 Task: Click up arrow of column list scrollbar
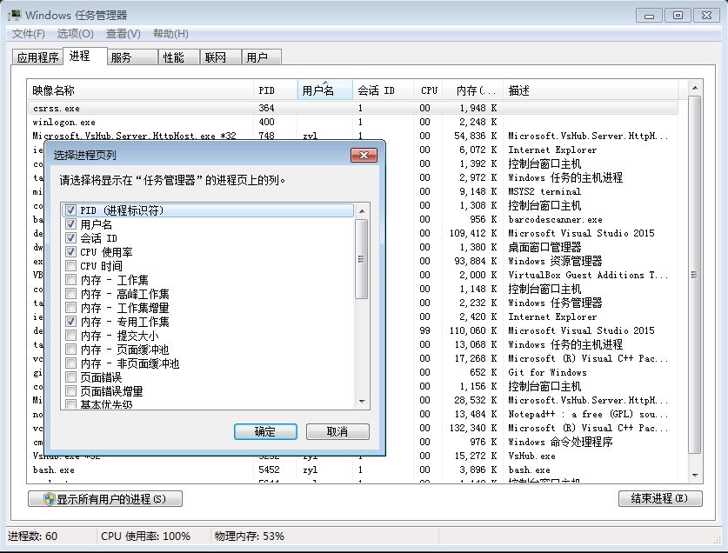click(362, 210)
